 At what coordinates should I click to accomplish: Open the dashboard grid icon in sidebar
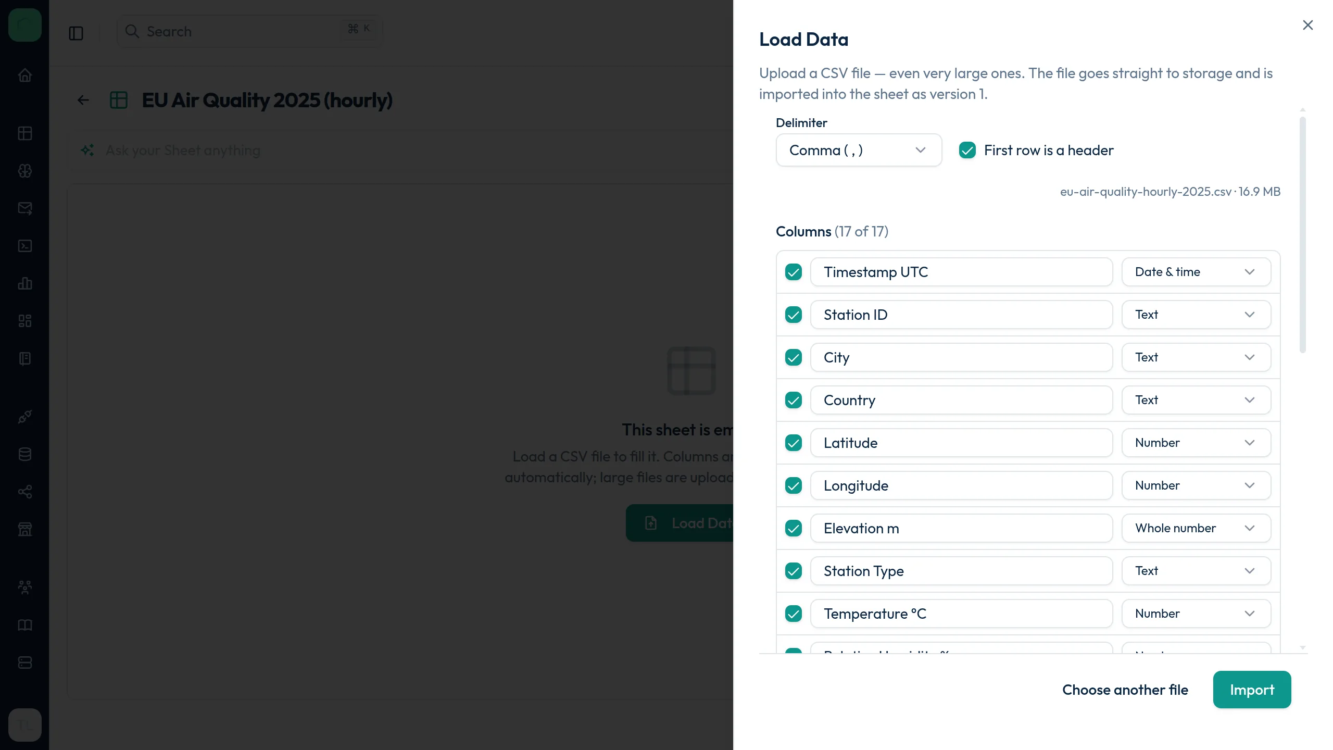click(25, 321)
